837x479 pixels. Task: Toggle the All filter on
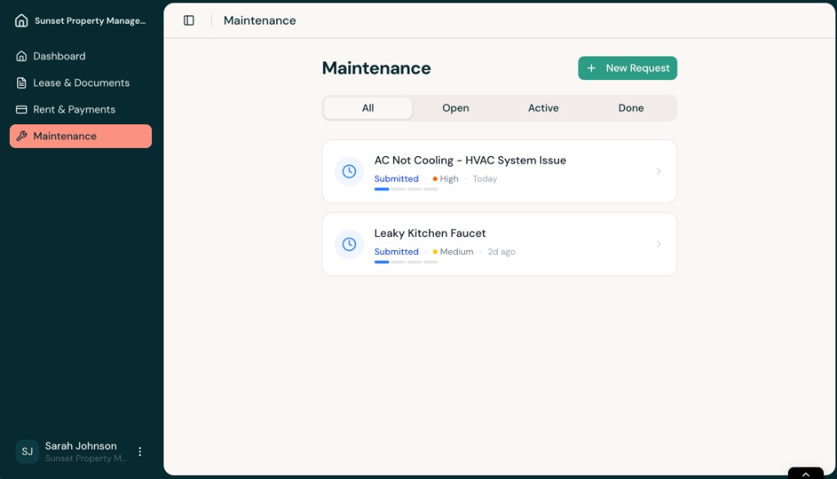(x=367, y=107)
